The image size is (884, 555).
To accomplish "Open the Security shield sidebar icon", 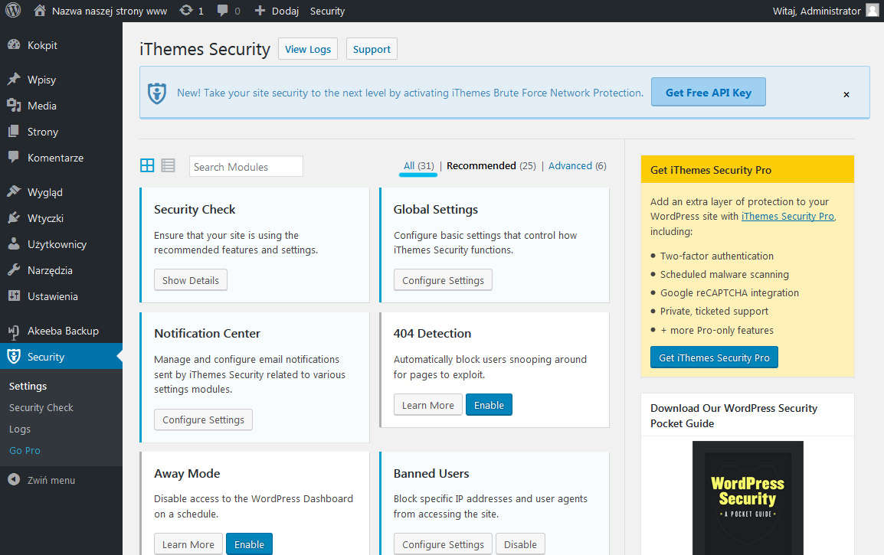I will tap(14, 357).
